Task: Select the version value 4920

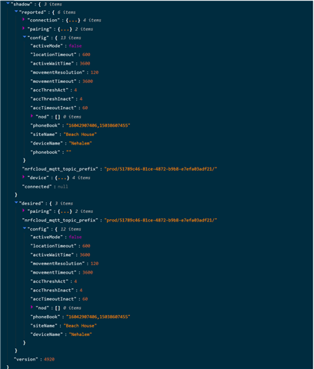Action: point(49,359)
